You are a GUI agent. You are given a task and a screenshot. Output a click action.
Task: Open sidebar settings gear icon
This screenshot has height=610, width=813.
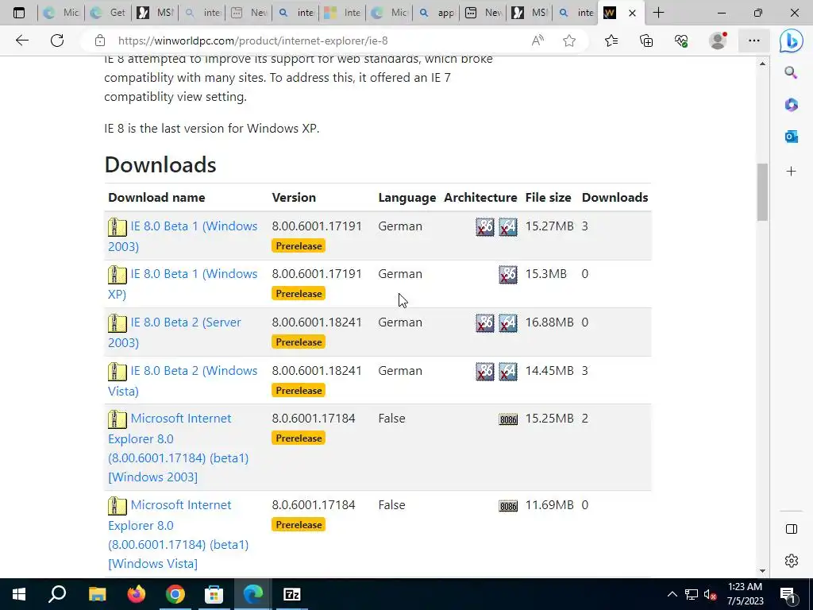point(792,561)
